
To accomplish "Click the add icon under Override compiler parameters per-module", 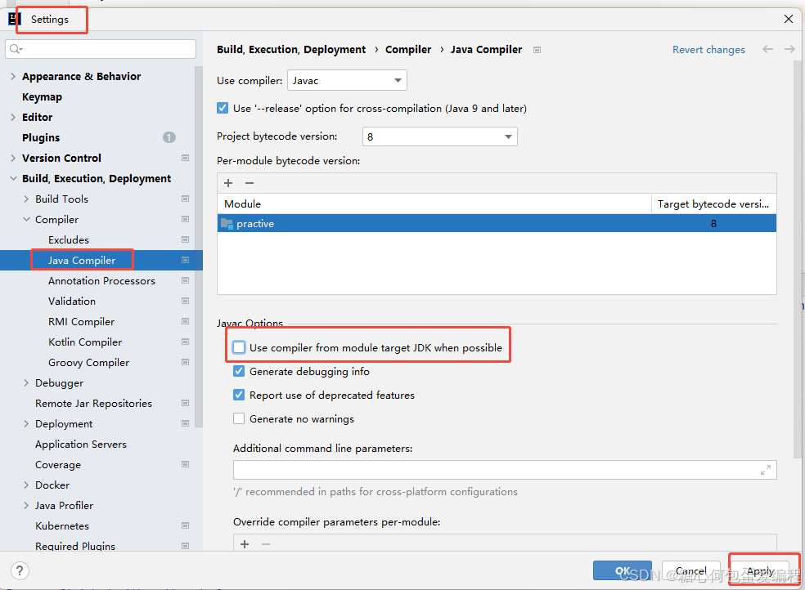I will coord(245,543).
